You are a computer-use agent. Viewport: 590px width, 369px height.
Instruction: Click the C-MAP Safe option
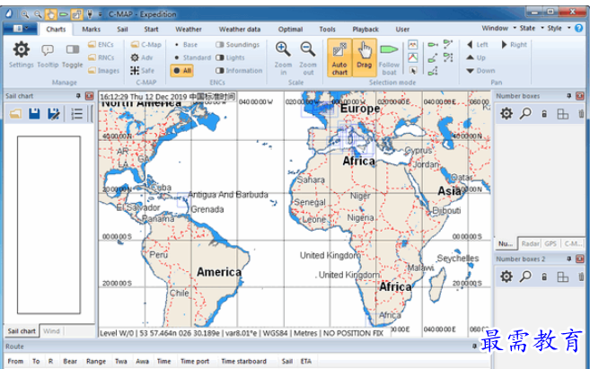pyautogui.click(x=142, y=70)
